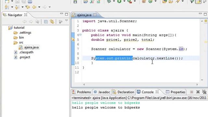Click the overview ruler warning marker

click(206, 42)
